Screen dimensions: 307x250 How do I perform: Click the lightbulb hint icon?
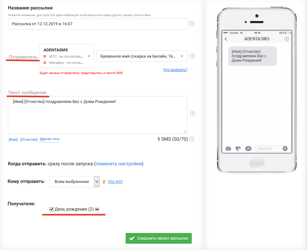click(x=104, y=182)
